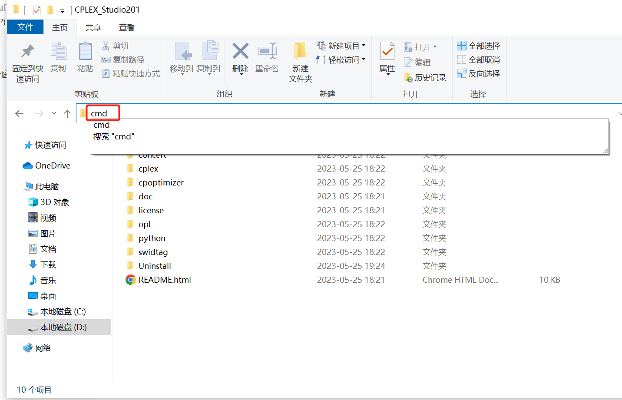
Task: Click the quick access toolbar properties checkmark
Action: click(x=36, y=10)
